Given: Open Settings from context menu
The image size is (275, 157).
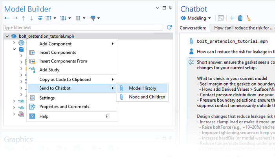Looking at the screenshot, I should coord(72,98).
